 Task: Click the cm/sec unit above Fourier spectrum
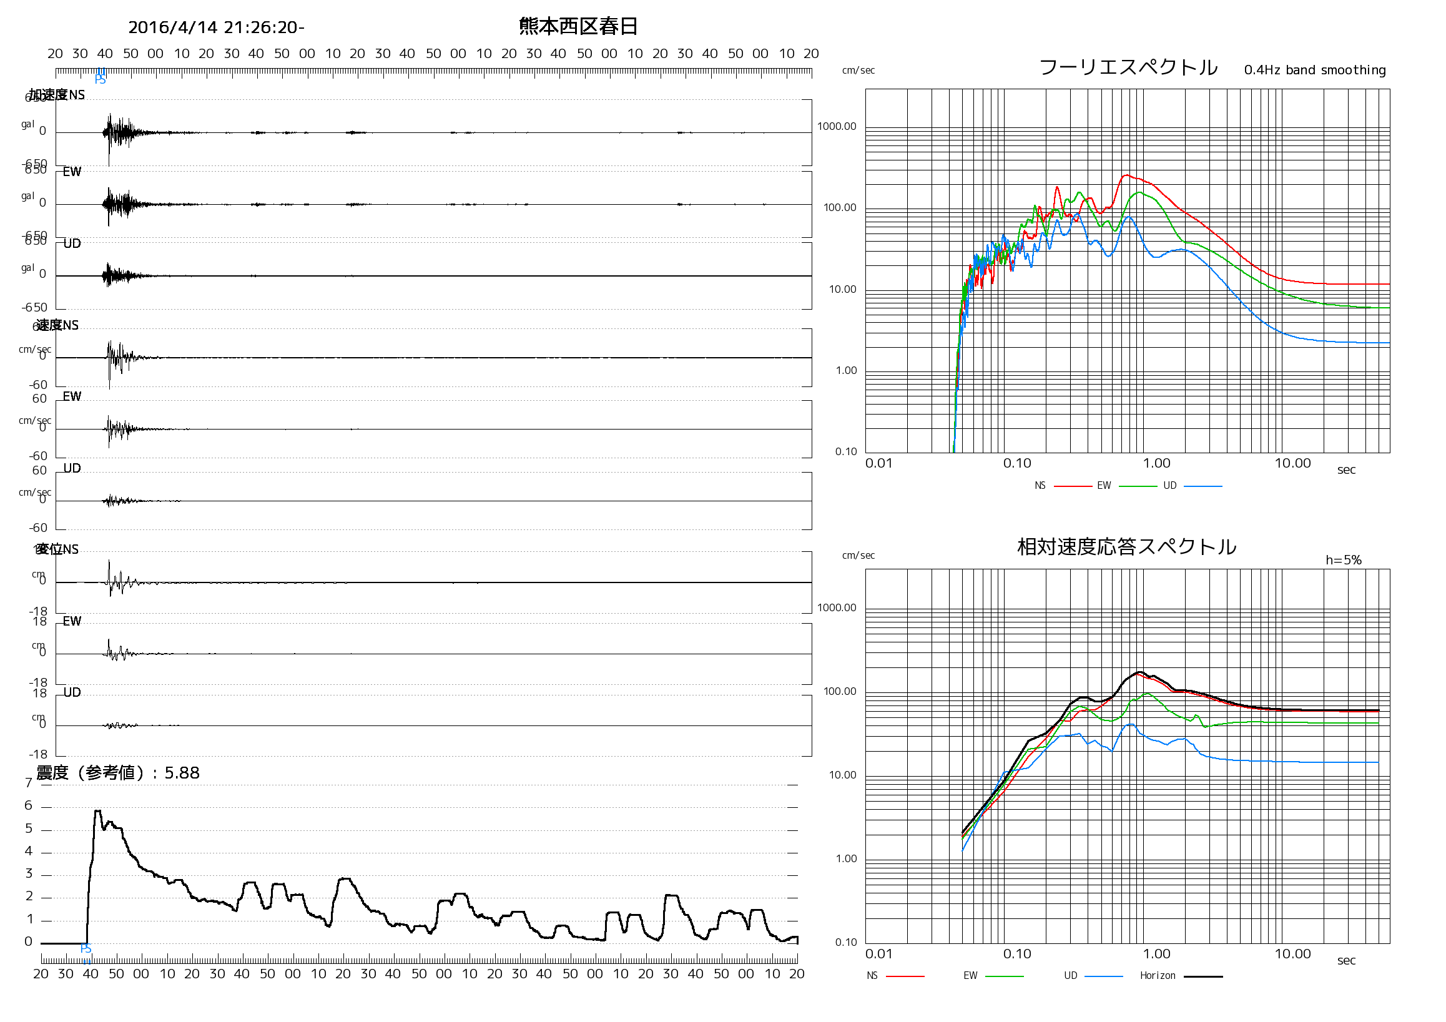point(858,71)
